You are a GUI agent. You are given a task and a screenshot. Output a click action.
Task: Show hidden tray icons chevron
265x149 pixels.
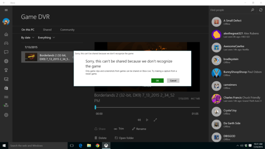(238, 145)
